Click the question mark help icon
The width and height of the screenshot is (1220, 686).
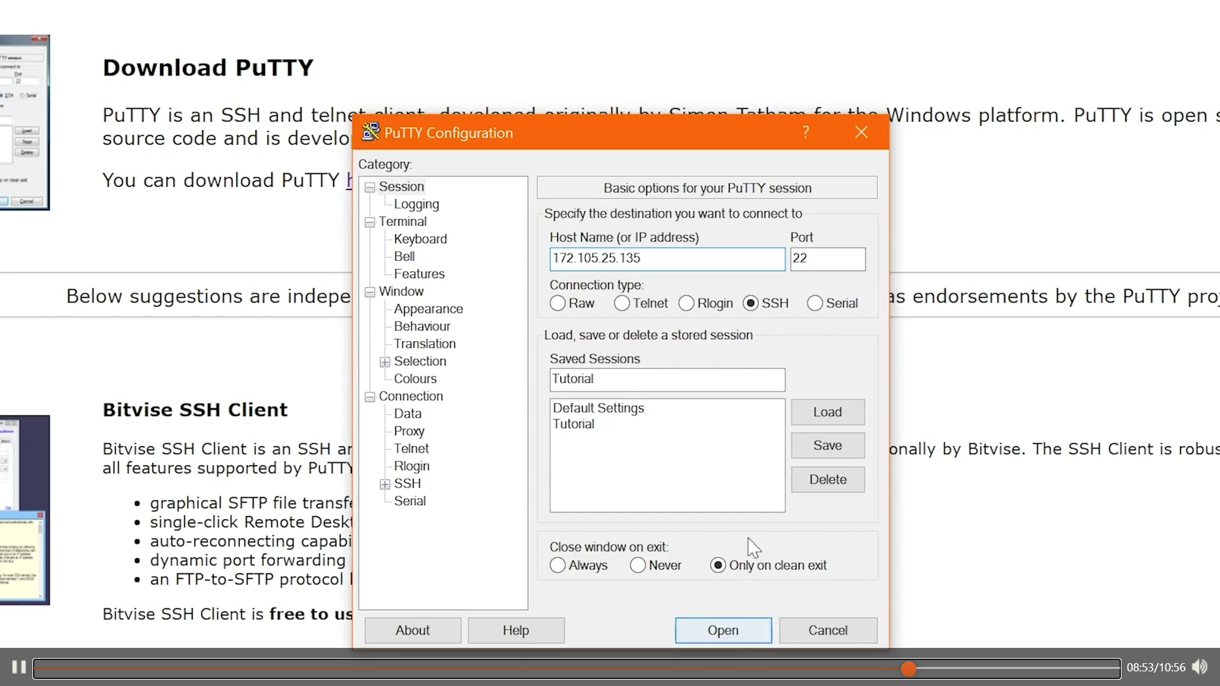click(806, 132)
